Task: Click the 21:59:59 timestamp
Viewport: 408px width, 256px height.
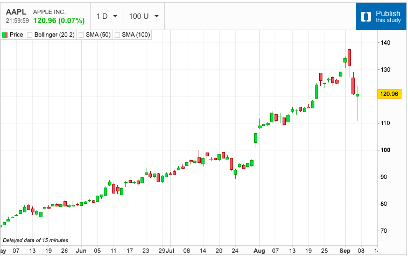Action: (17, 21)
